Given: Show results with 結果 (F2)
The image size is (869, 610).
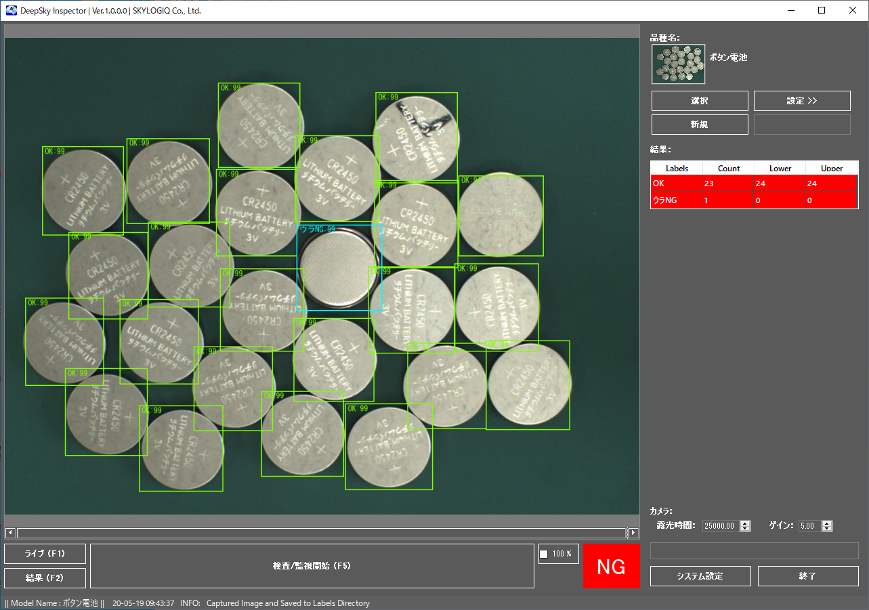Looking at the screenshot, I should click(x=45, y=578).
